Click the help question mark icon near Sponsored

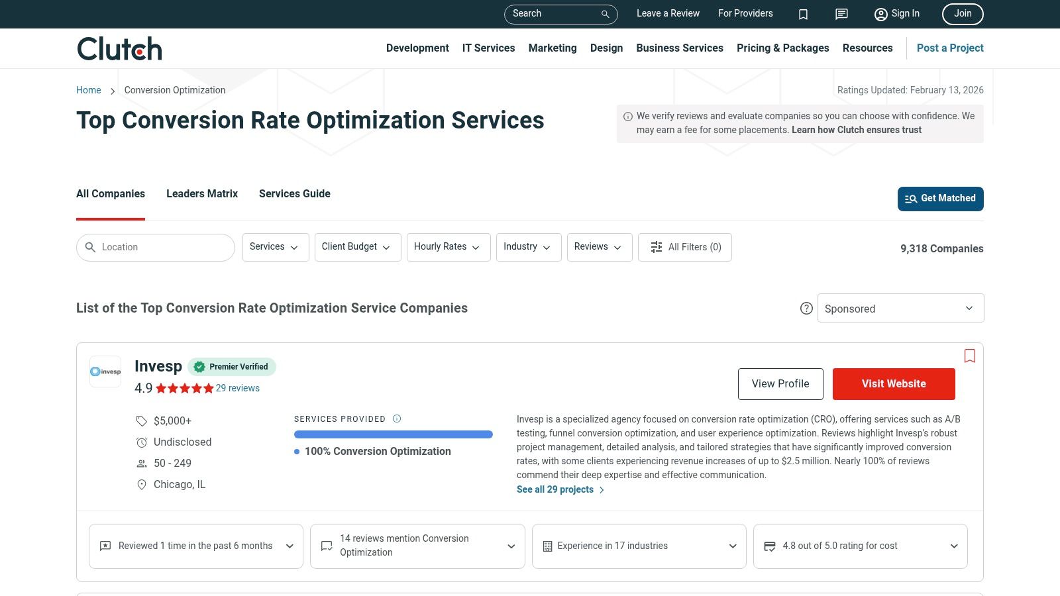[806, 308]
